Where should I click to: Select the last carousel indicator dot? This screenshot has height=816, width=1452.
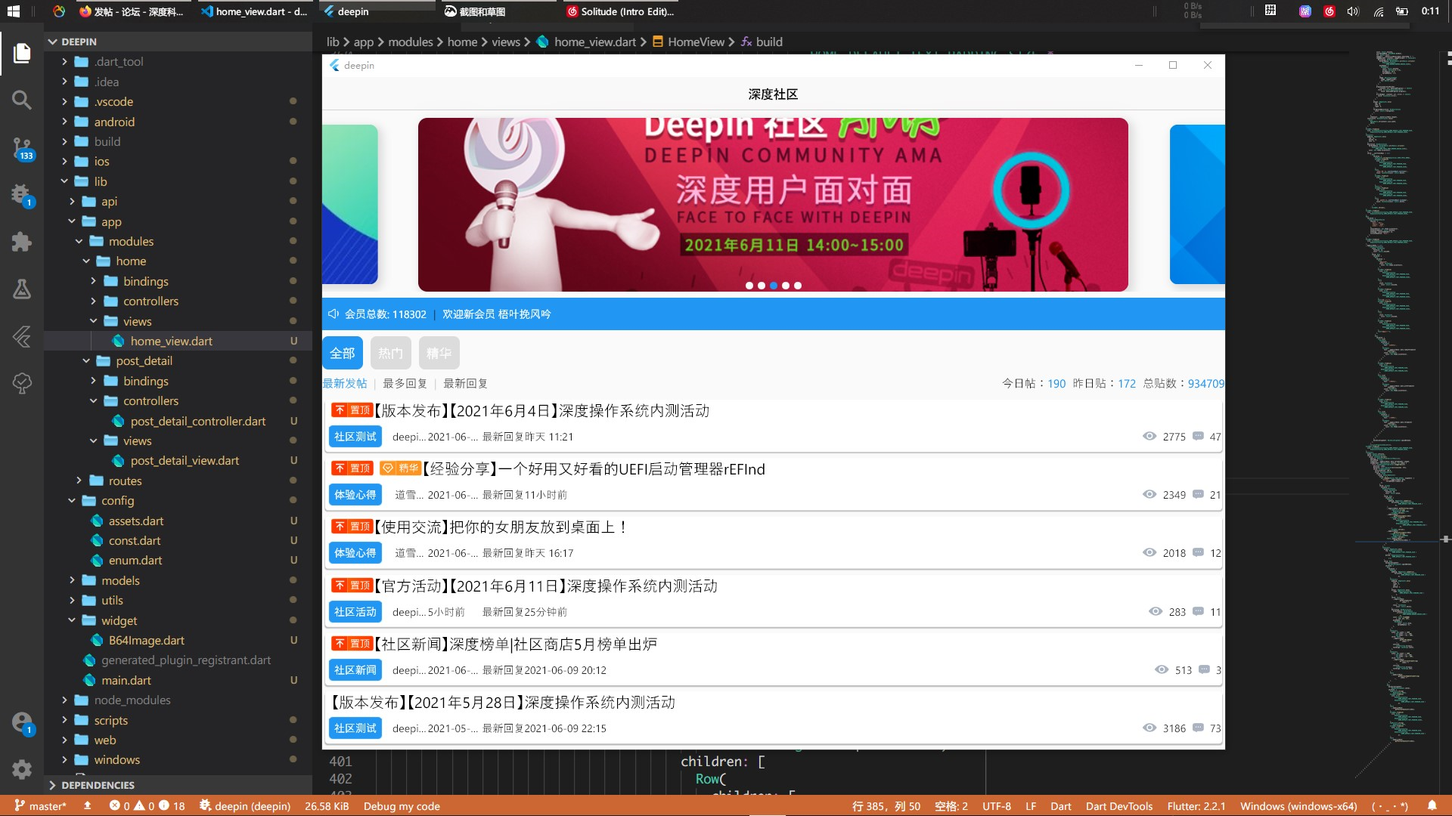798,286
